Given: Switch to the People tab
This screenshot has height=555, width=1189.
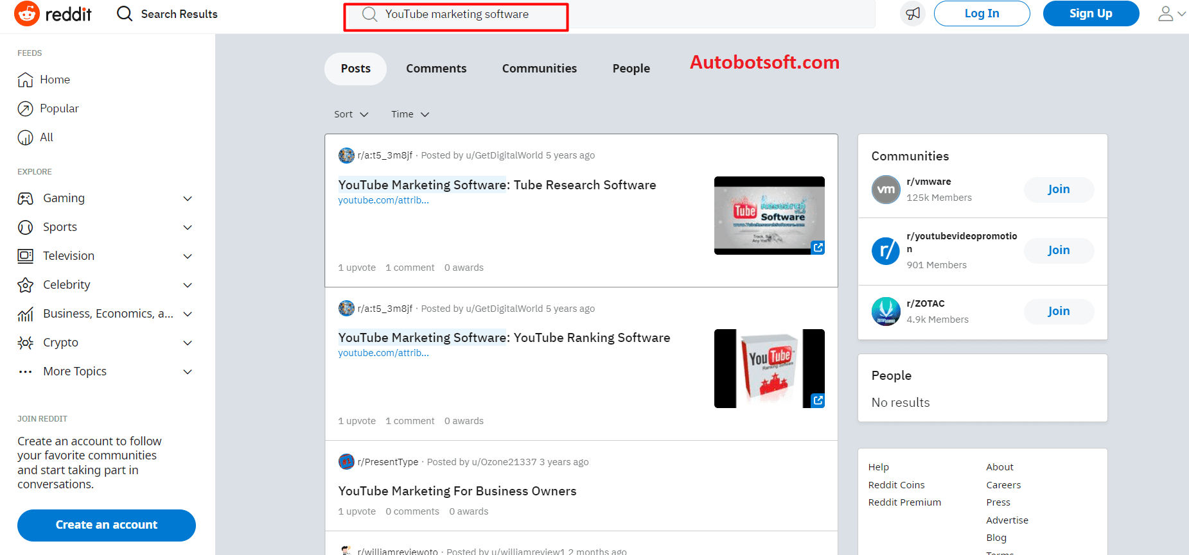Looking at the screenshot, I should [631, 69].
